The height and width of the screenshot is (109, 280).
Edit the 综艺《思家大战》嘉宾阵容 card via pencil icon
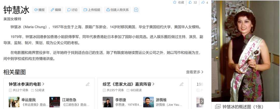pyautogui.click(x=181, y=84)
